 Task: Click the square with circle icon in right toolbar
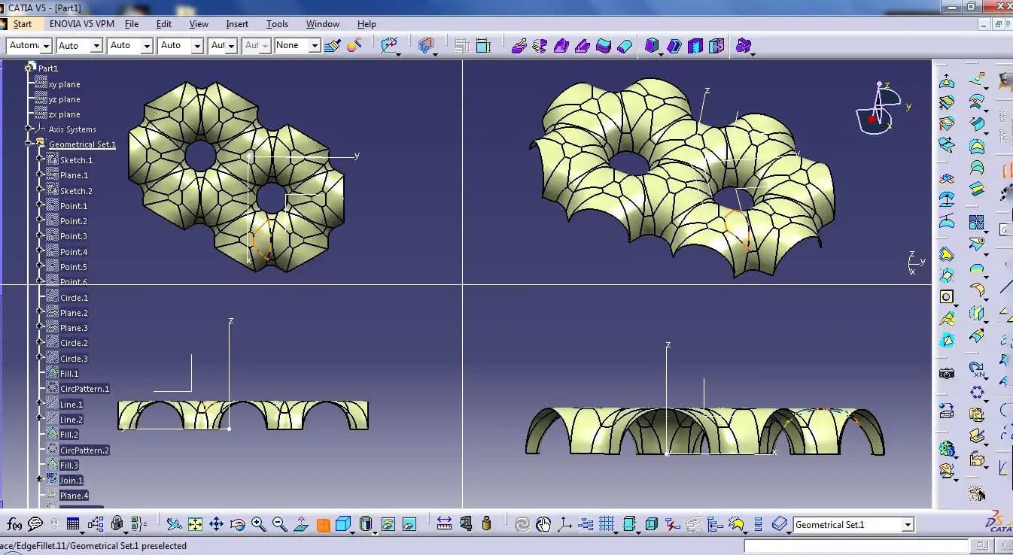[947, 296]
